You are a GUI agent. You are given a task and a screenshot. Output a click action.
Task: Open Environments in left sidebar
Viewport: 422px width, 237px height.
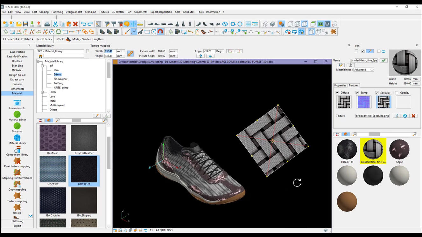point(17,105)
